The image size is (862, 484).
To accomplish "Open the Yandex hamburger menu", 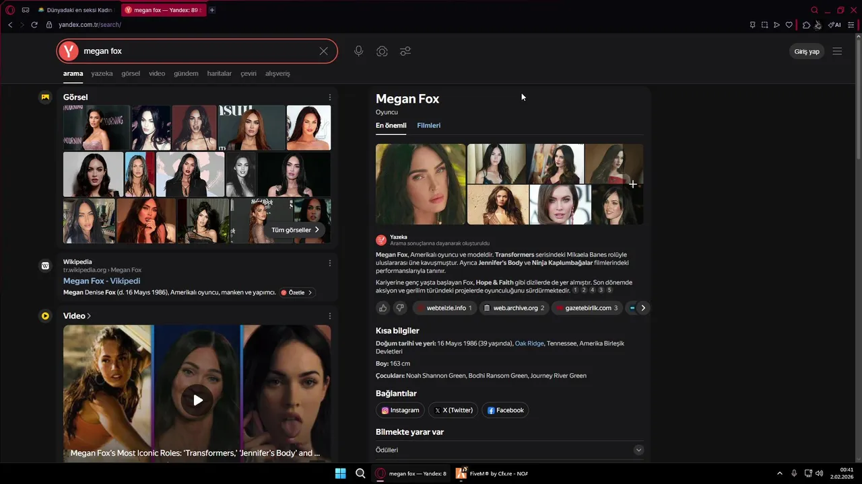I will 837,51.
